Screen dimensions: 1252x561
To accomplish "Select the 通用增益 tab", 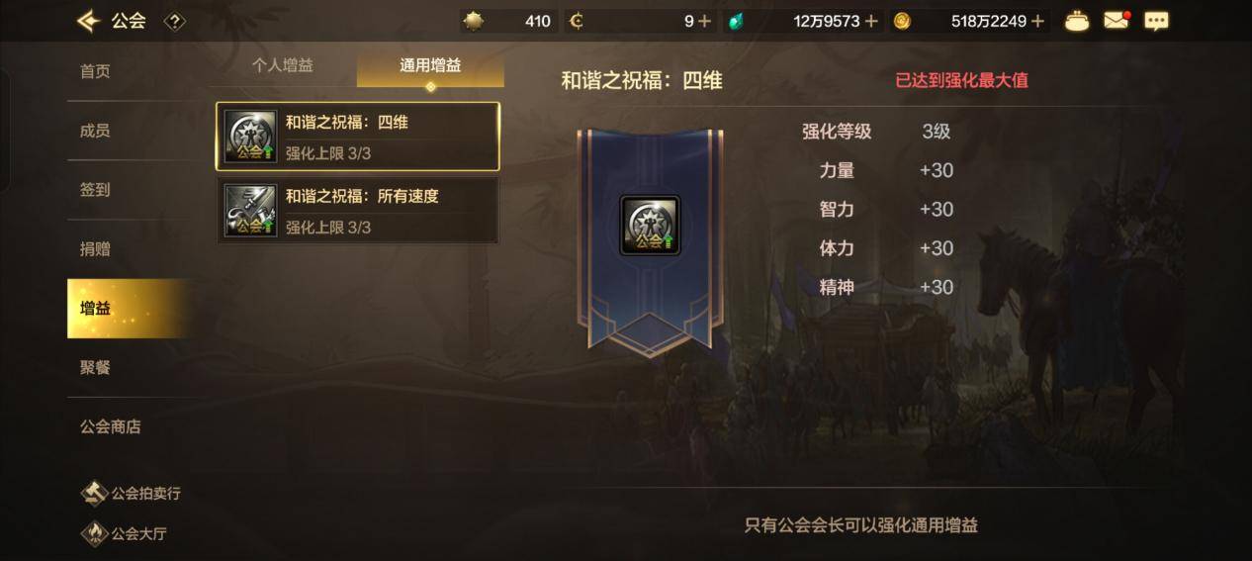I will (x=430, y=65).
